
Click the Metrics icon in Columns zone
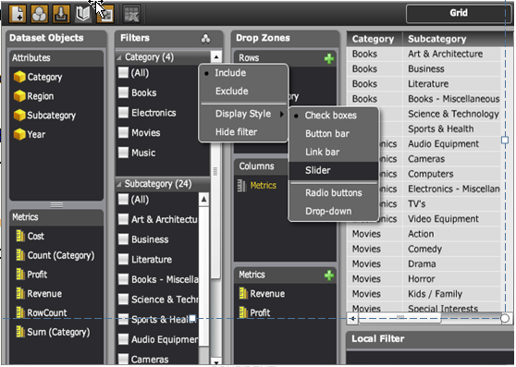coord(241,186)
